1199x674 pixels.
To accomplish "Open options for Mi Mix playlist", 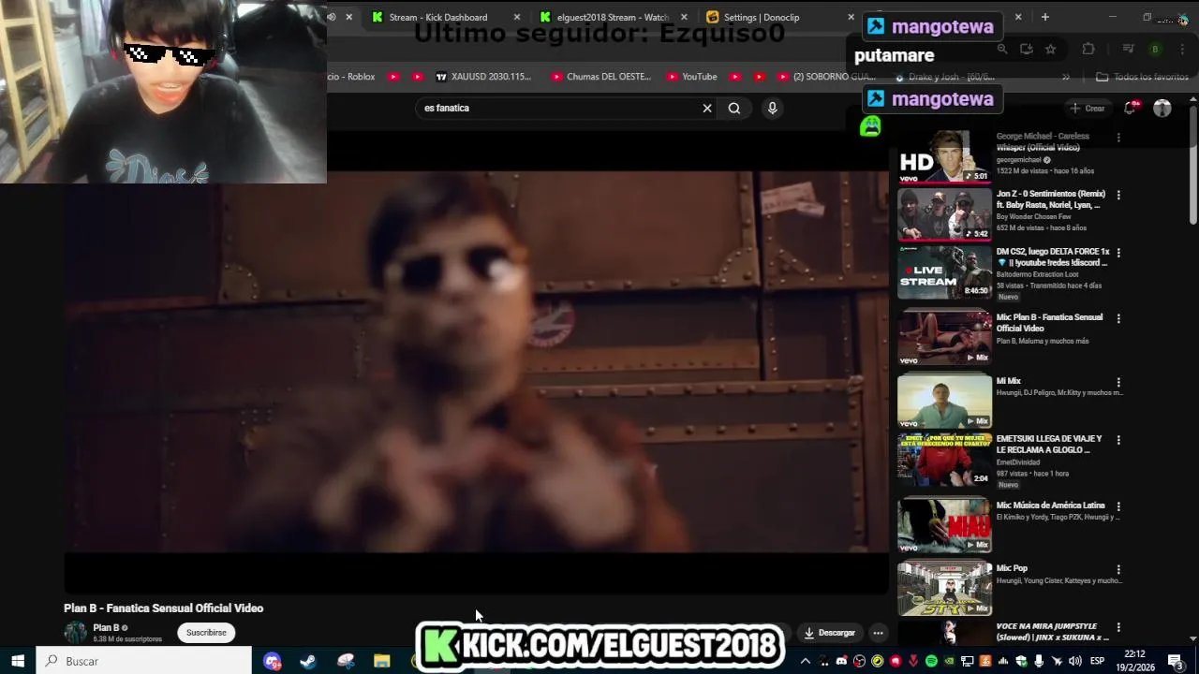I will click(x=1118, y=383).
